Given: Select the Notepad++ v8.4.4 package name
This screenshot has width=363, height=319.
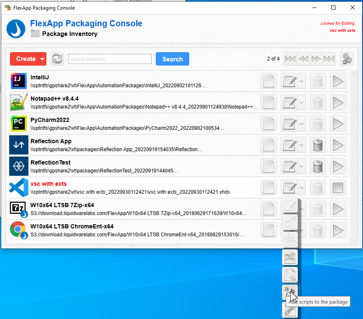Looking at the screenshot, I should pyautogui.click(x=54, y=99).
